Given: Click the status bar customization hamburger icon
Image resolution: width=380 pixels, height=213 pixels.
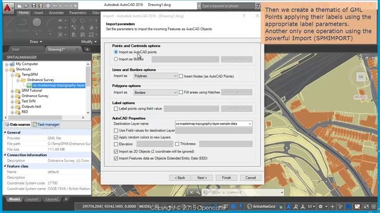Looking at the screenshot, I should tap(373, 206).
